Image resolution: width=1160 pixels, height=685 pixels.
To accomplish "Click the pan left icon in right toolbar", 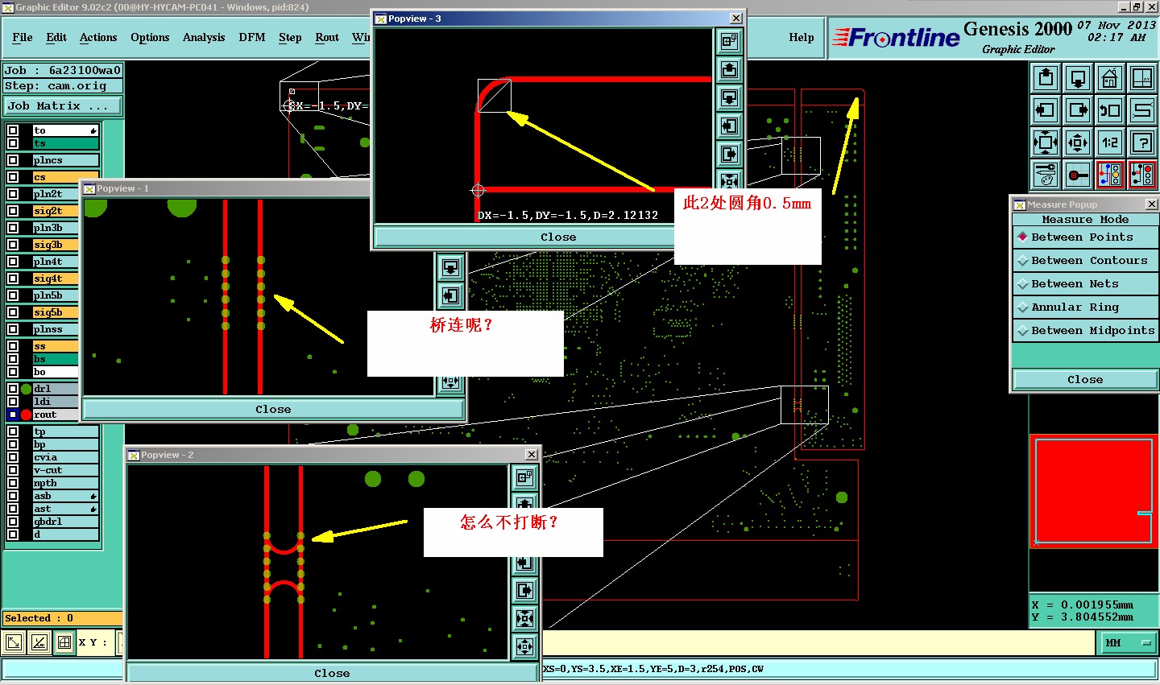I will [x=1046, y=110].
